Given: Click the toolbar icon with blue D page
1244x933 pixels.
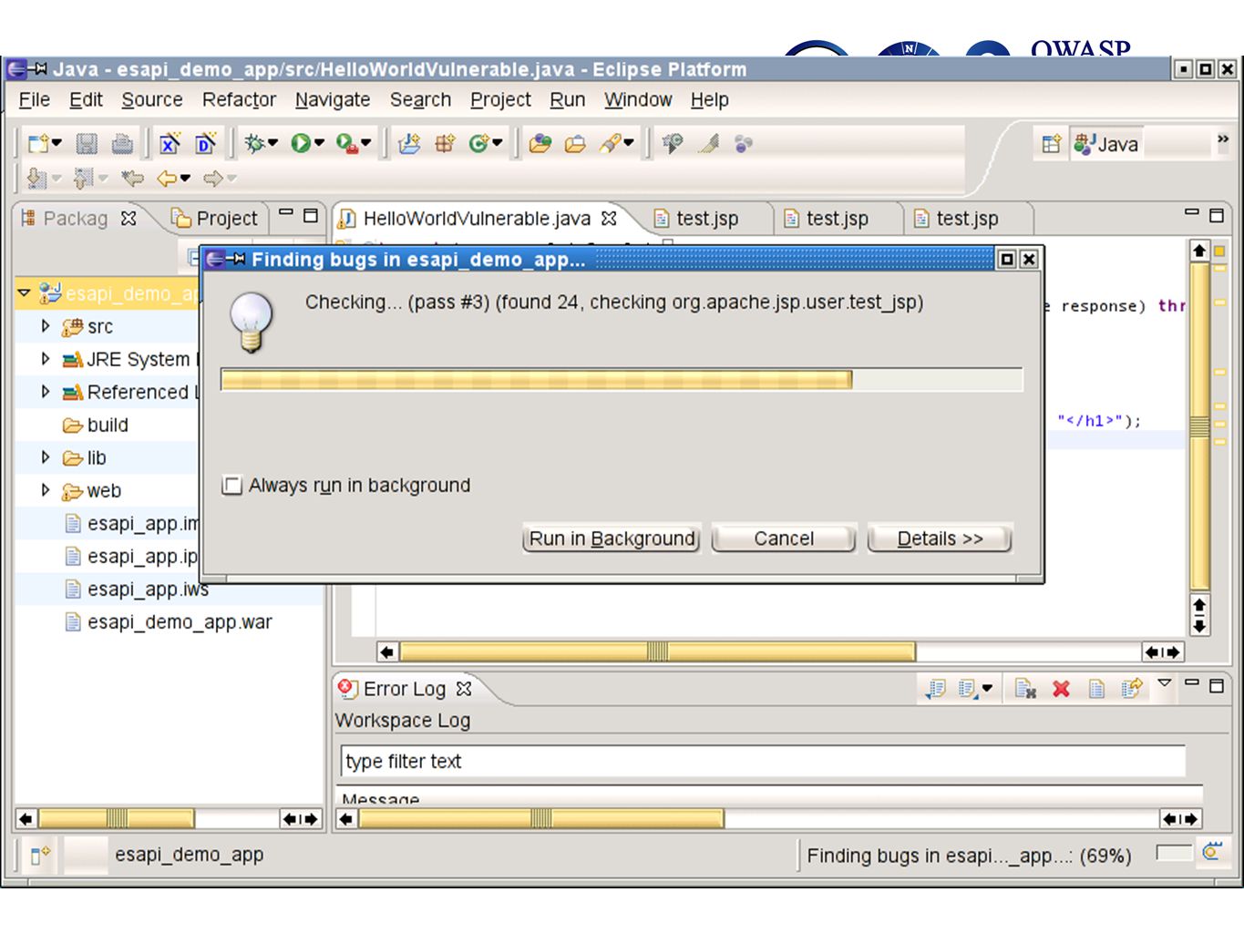Looking at the screenshot, I should coord(206,143).
